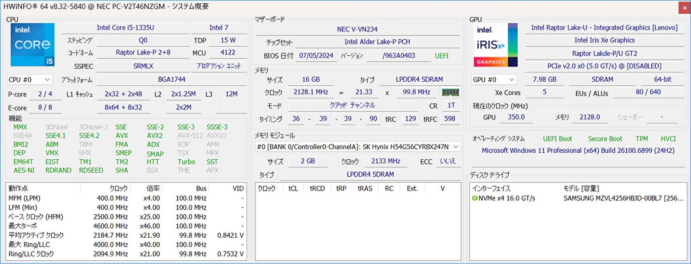
Task: Click the UEFI Boot indicator
Action: 557,139
